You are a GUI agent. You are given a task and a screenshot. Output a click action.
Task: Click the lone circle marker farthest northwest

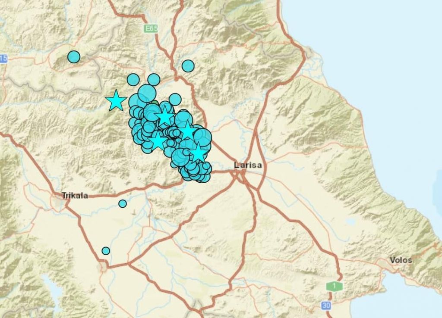click(x=74, y=57)
